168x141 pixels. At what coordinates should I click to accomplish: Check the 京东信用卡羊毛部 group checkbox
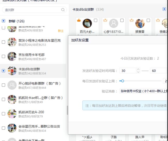[x=3, y=56]
